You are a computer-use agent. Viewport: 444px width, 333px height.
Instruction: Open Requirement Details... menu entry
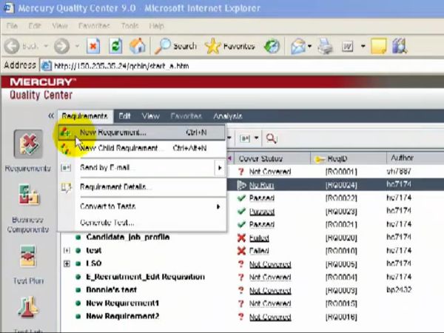[x=141, y=187]
